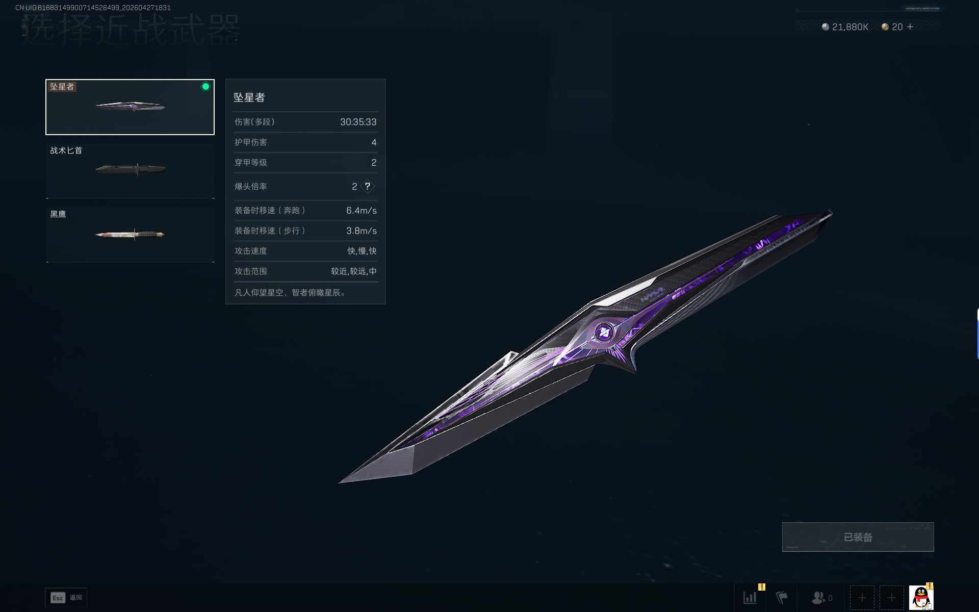Open the QQ penguin avatar
Image resolution: width=979 pixels, height=612 pixels.
[x=921, y=598]
